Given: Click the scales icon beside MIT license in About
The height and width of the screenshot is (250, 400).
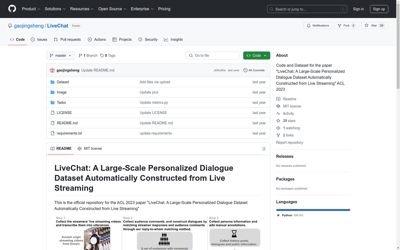Looking at the screenshot, I should 278,106.
